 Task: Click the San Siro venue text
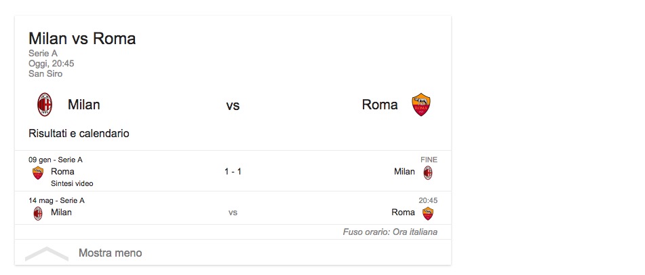click(45, 73)
